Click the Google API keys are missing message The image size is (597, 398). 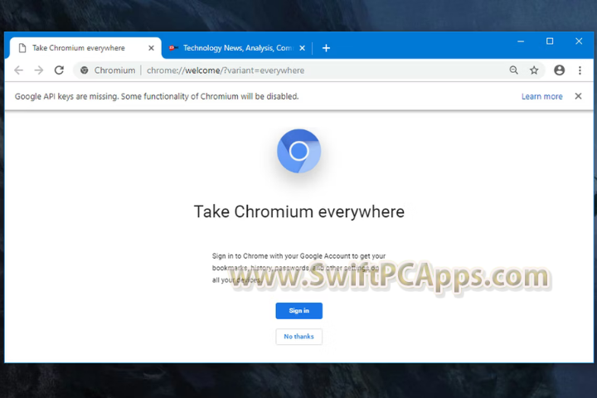tap(157, 96)
